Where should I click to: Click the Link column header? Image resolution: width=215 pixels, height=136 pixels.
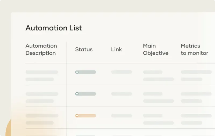(116, 50)
